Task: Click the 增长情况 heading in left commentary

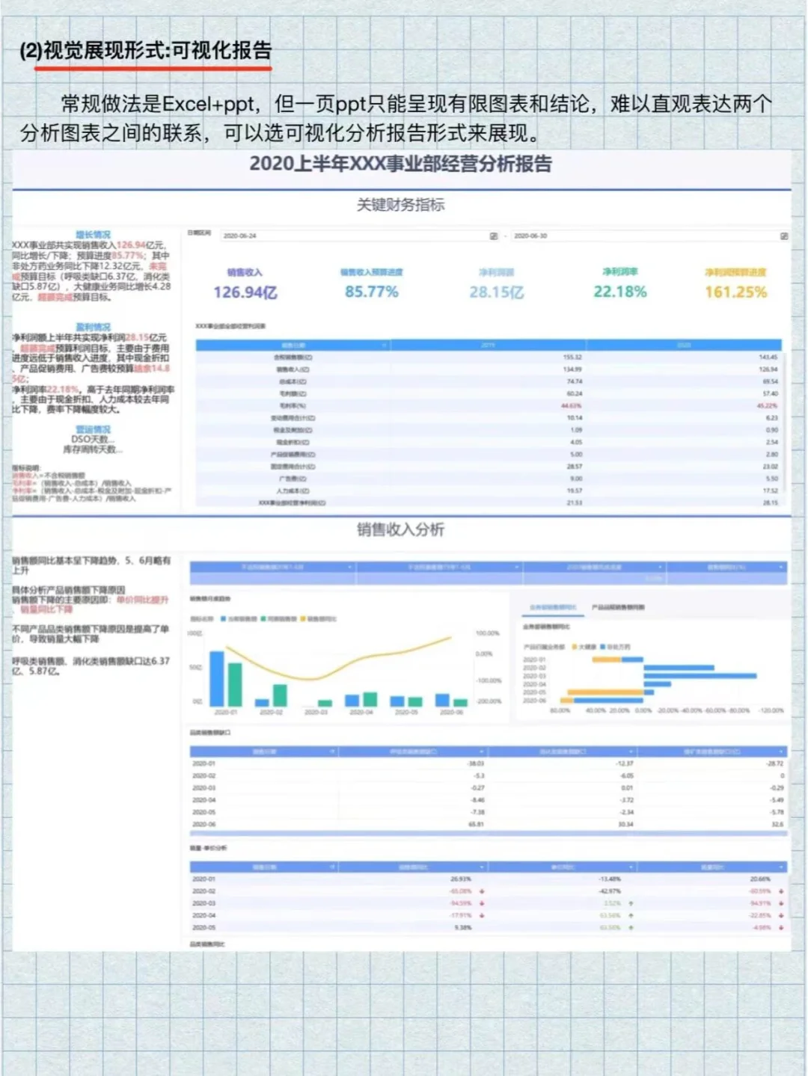Action: pyautogui.click(x=93, y=235)
